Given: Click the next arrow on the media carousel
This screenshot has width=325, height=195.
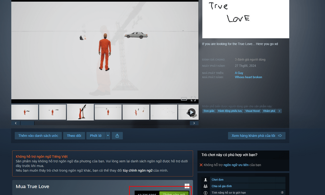Looking at the screenshot, I should [194, 123].
